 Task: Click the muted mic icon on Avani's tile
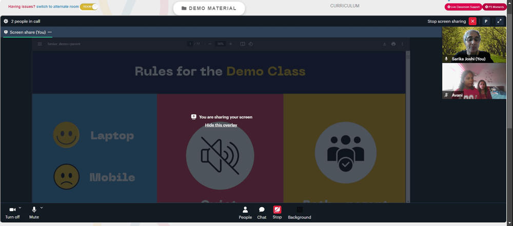[x=446, y=95]
